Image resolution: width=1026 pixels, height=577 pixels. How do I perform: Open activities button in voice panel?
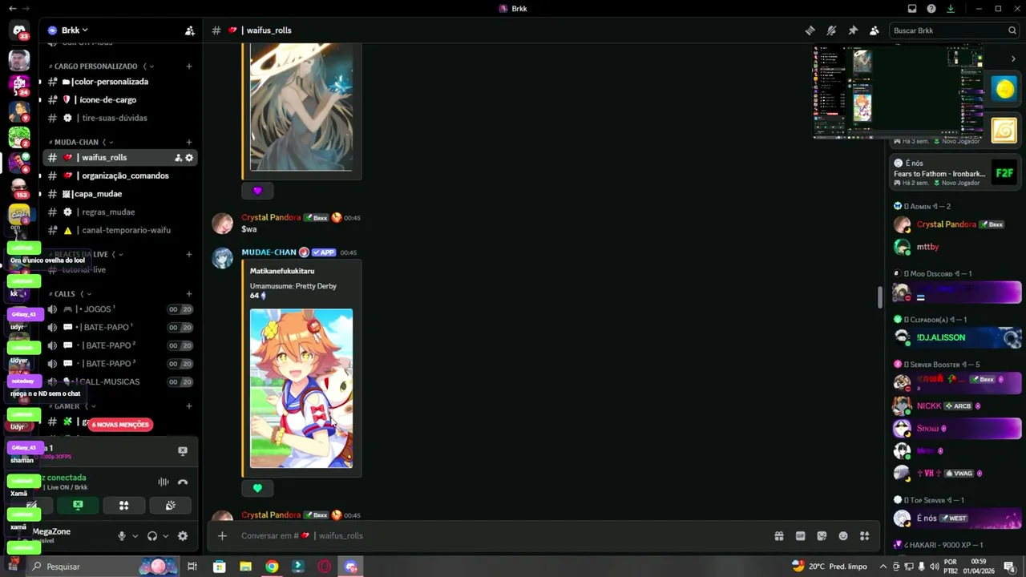tap(124, 505)
